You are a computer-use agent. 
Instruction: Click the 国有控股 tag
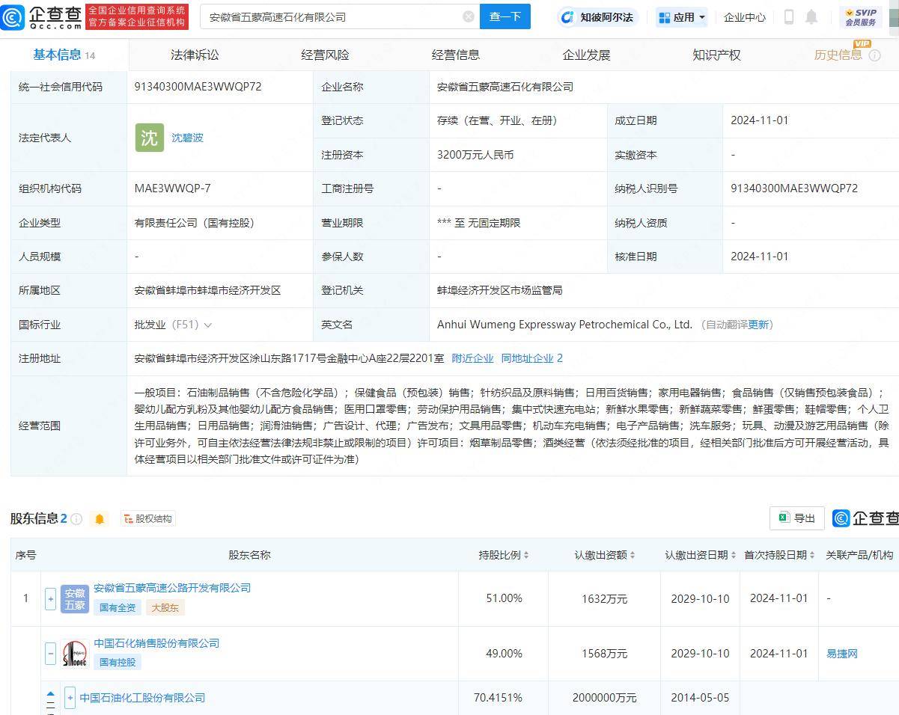118,663
